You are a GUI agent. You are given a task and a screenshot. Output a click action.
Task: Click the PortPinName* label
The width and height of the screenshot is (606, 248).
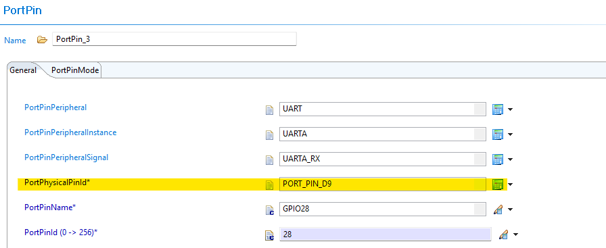tap(50, 207)
